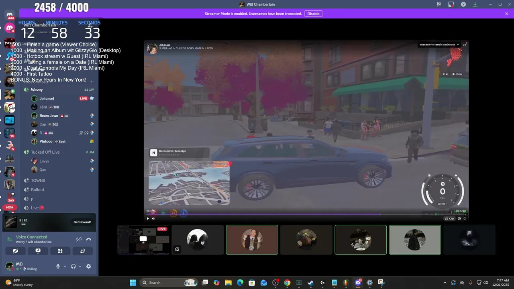
Task: Click the flag icon in Discord title bar
Action: [x=439, y=4]
